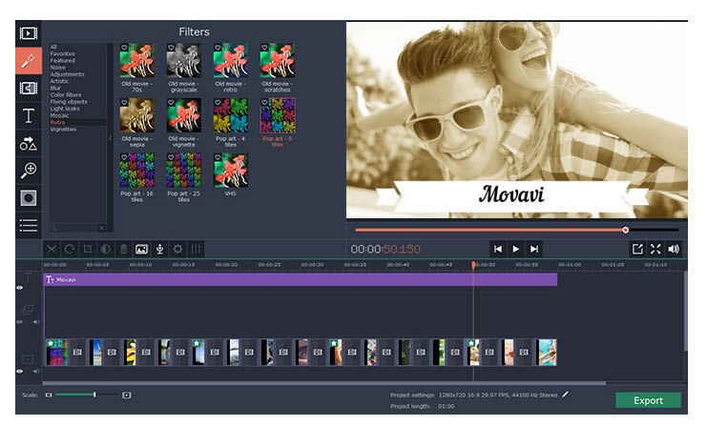Select the All filter category
Screen dimensions: 707x426
53,47
